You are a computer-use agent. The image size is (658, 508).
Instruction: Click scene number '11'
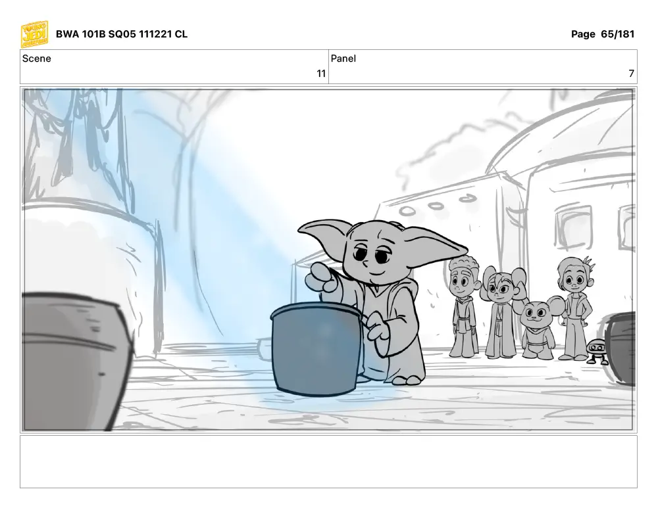[321, 74]
